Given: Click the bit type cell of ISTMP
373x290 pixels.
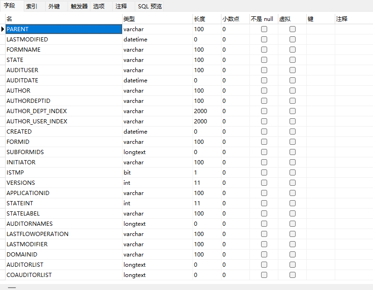Looking at the screenshot, I should coord(158,172).
